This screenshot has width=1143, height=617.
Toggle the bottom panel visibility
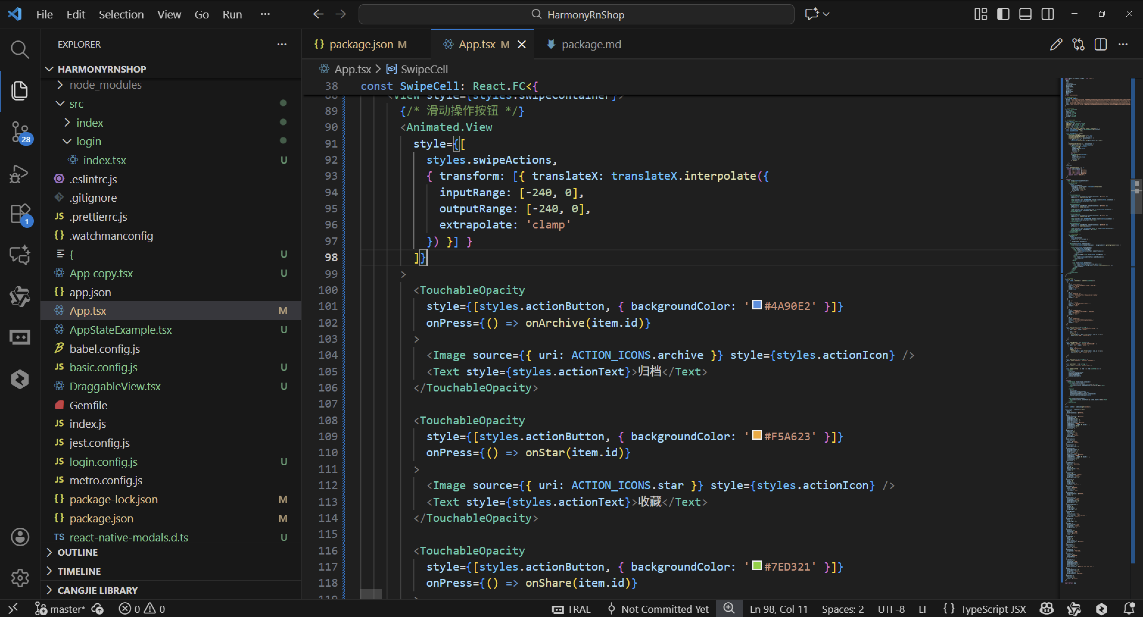pyautogui.click(x=1025, y=14)
